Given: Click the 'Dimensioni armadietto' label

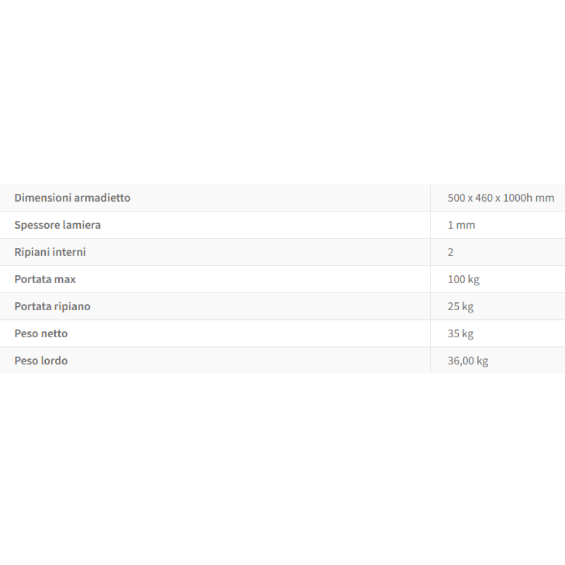Looking at the screenshot, I should (72, 198).
